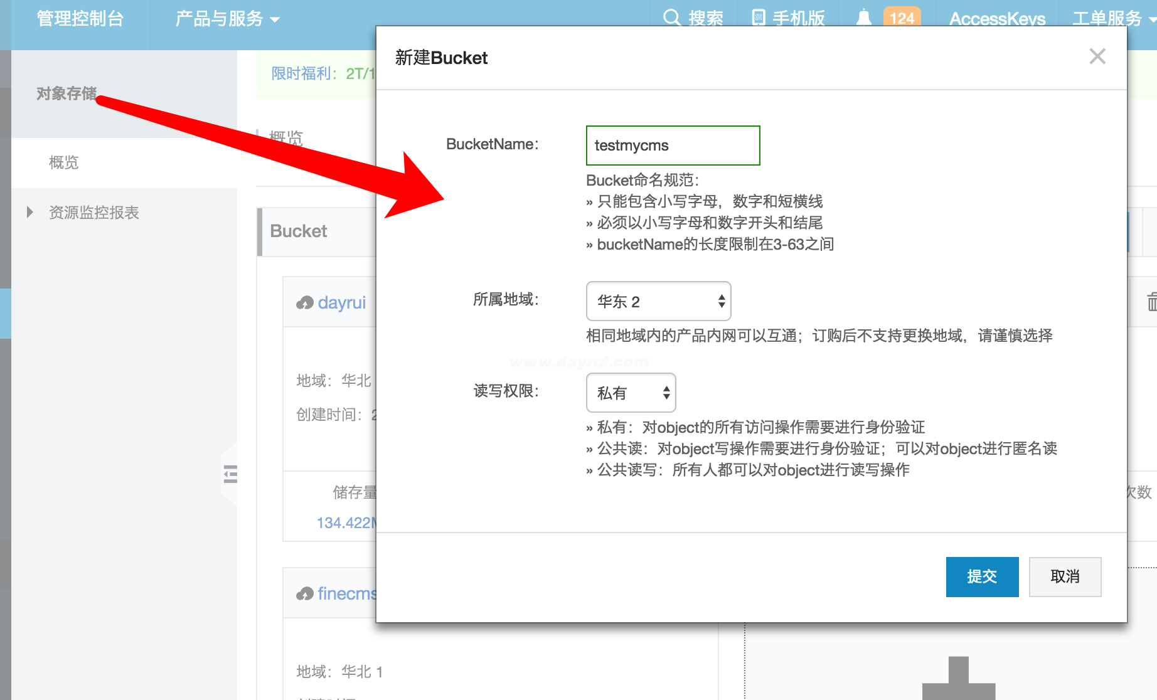Click the BucketName: field label
Screen dimensions: 1157x700
tap(492, 144)
